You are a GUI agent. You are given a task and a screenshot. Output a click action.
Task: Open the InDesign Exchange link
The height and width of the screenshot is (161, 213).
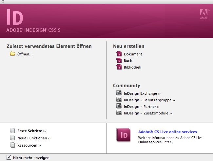click(x=142, y=93)
